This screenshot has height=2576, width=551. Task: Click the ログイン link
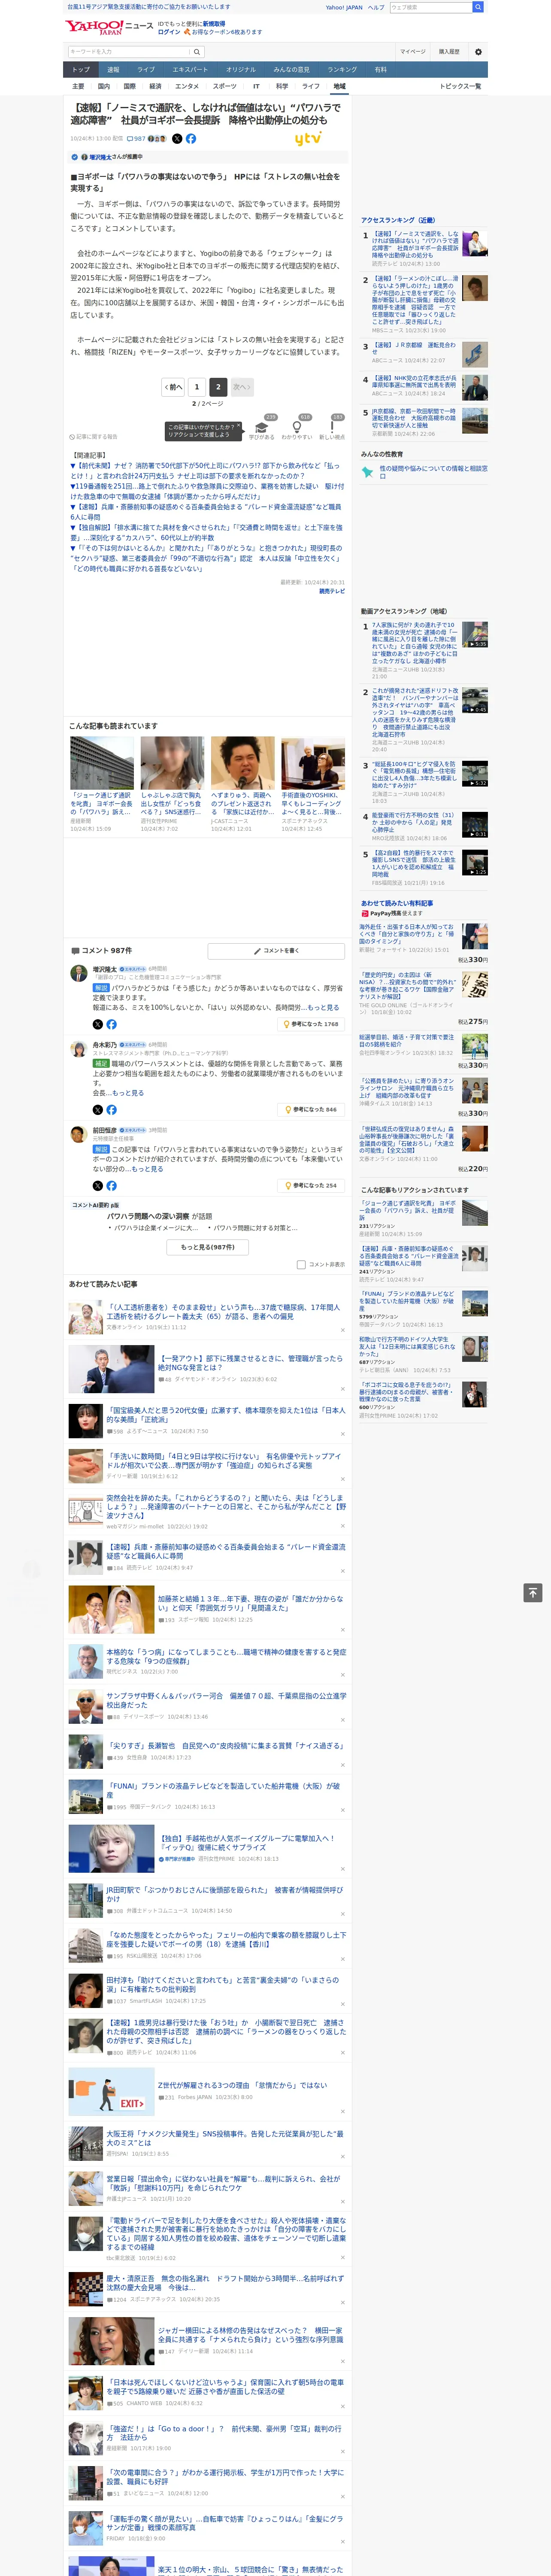169,32
